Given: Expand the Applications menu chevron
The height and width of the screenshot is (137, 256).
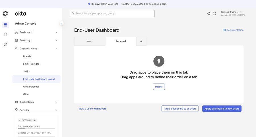Looking at the screenshot, I should [56, 102].
